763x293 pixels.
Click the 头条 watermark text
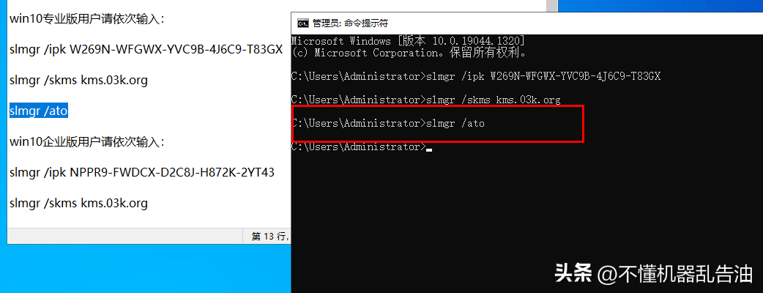point(573,273)
